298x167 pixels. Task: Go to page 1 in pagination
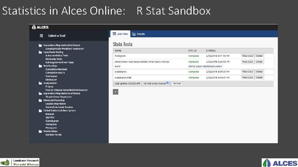115,92
